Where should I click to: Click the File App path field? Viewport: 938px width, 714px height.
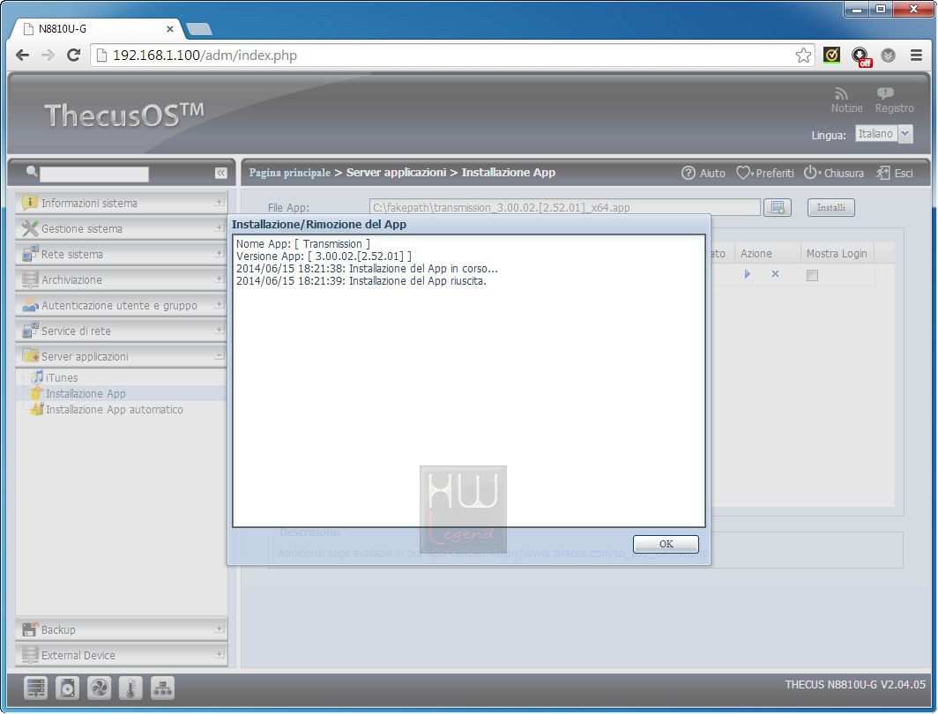565,207
